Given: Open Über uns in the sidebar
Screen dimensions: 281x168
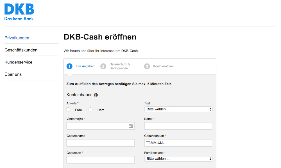Looking at the screenshot, I should click(x=13, y=74).
